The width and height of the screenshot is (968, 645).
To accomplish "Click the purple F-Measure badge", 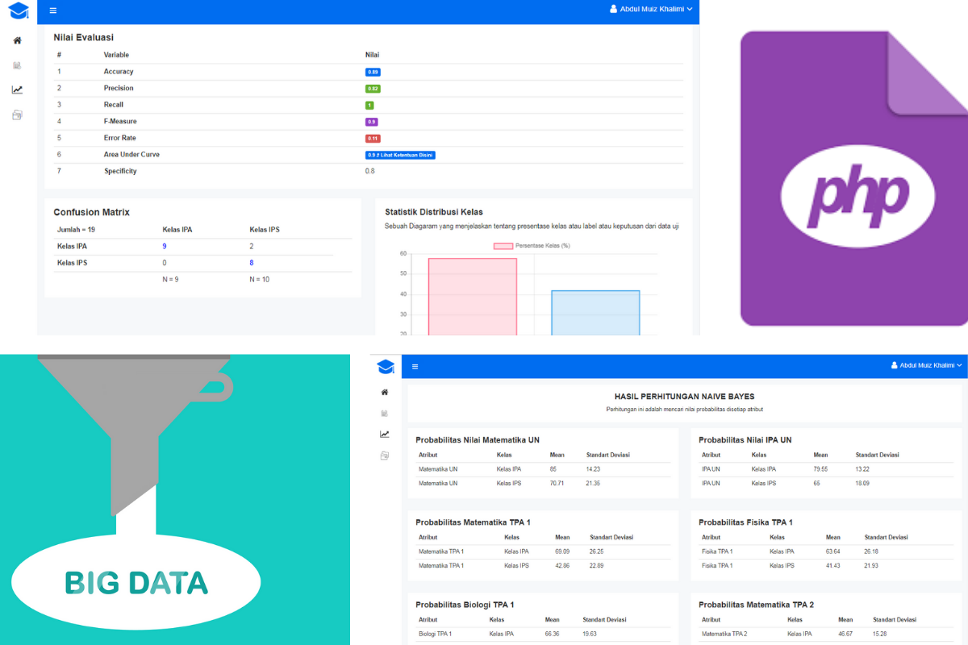I will coord(371,122).
